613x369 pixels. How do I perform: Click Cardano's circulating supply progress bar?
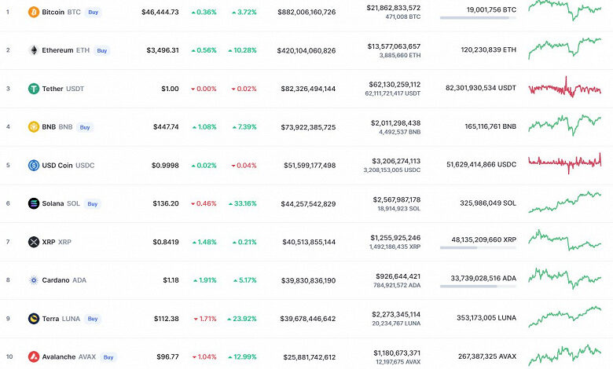pyautogui.click(x=478, y=286)
